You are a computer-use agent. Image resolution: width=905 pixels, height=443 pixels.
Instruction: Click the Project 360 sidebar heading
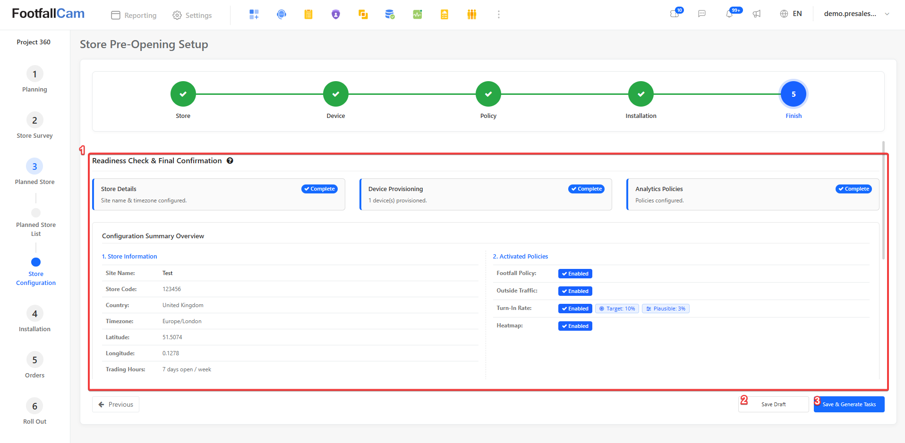click(34, 42)
